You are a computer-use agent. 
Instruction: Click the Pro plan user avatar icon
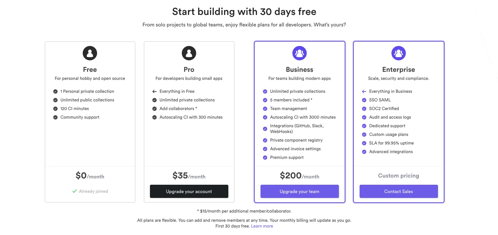(x=189, y=53)
